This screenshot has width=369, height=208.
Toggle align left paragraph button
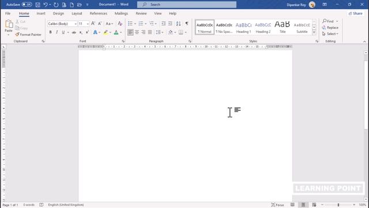click(x=130, y=32)
